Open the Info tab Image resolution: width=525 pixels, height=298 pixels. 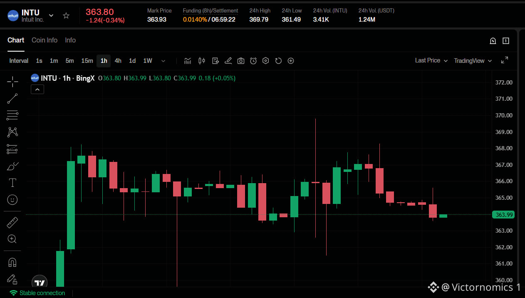(x=70, y=40)
